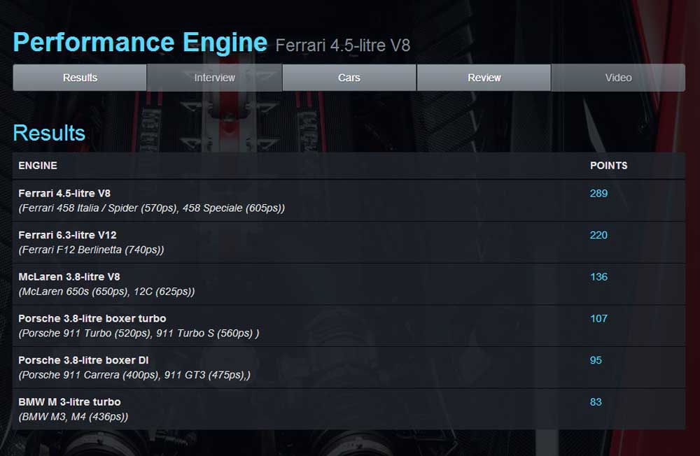The width and height of the screenshot is (700, 456).
Task: Click the ENGINE column header
Action: (x=38, y=166)
